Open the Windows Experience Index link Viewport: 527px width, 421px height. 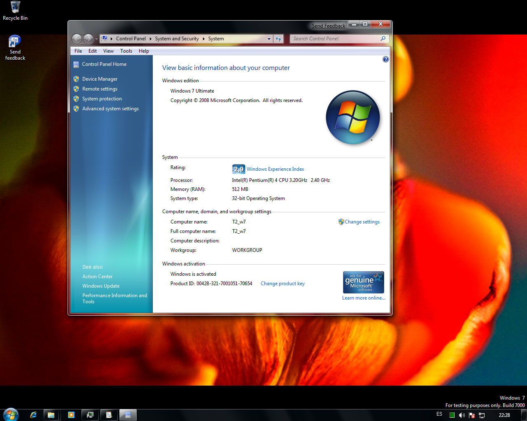click(275, 169)
